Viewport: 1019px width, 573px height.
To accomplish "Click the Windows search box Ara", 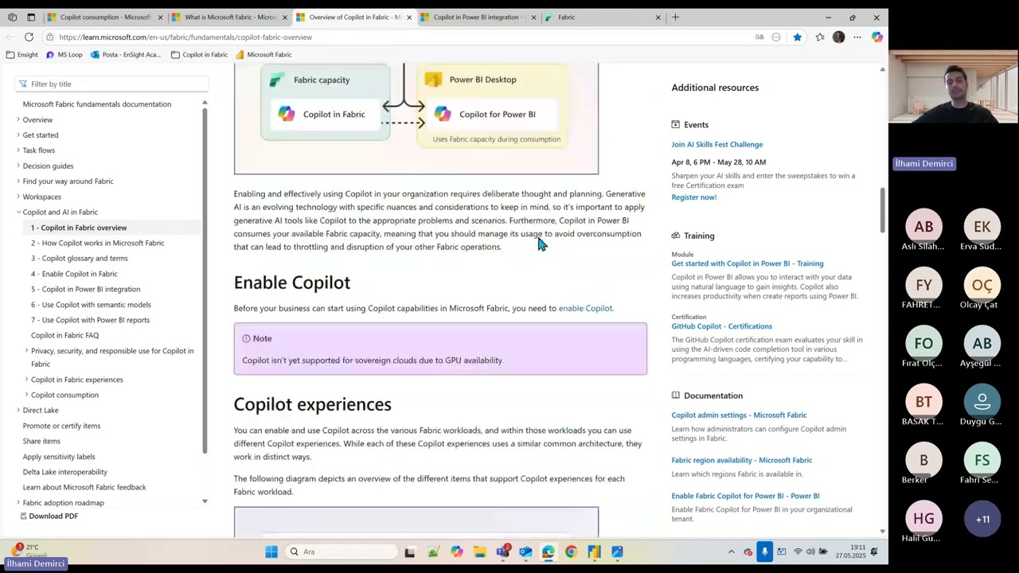I will click(x=341, y=552).
